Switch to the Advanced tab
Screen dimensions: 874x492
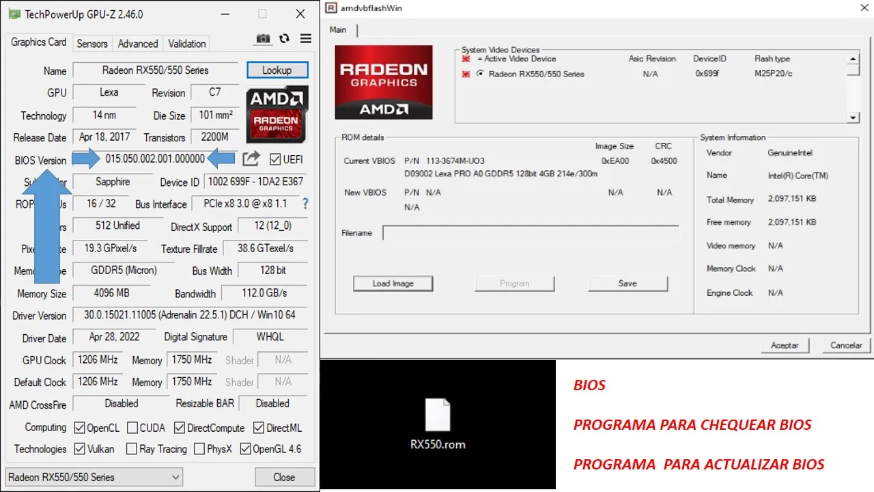tap(138, 44)
